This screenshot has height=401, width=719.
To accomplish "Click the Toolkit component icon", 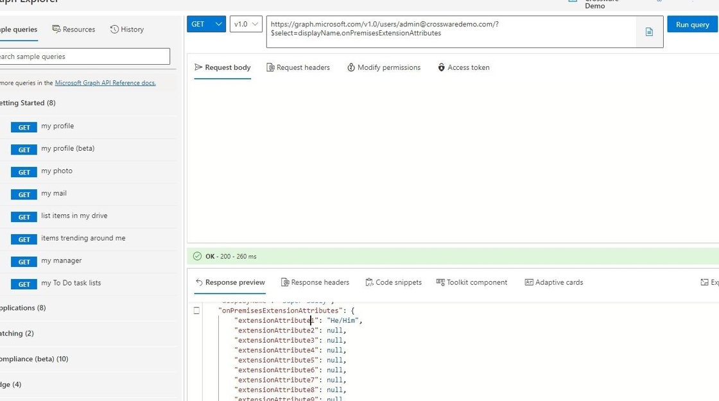I will [440, 282].
